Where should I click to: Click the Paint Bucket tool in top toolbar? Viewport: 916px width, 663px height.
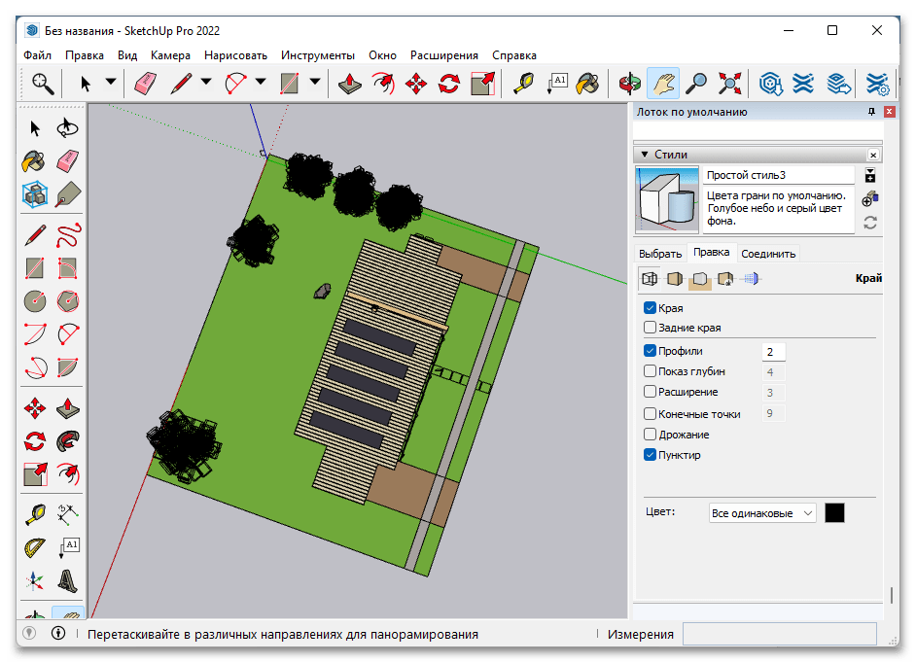[586, 84]
